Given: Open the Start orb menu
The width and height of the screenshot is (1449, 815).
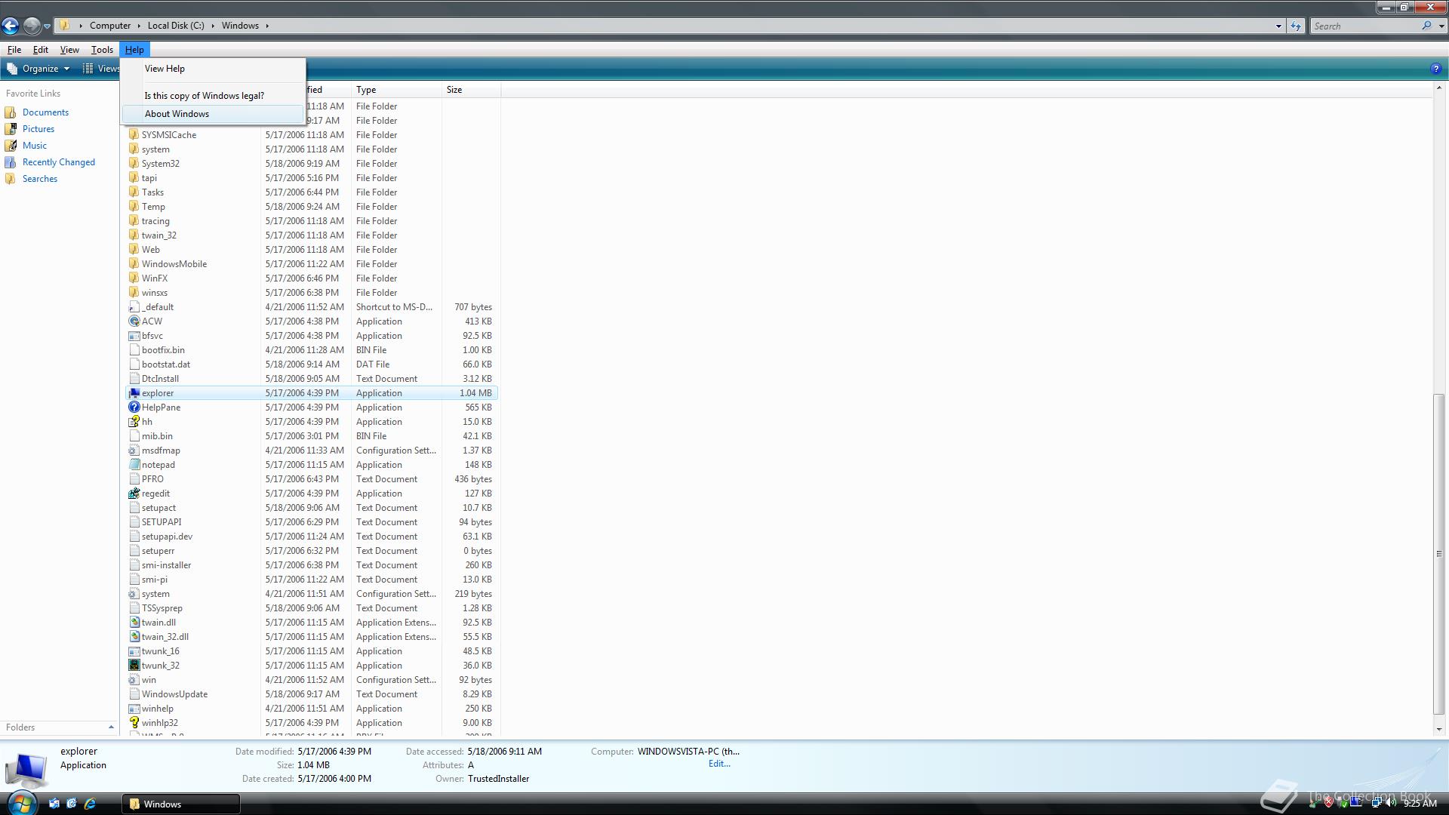Looking at the screenshot, I should (21, 801).
